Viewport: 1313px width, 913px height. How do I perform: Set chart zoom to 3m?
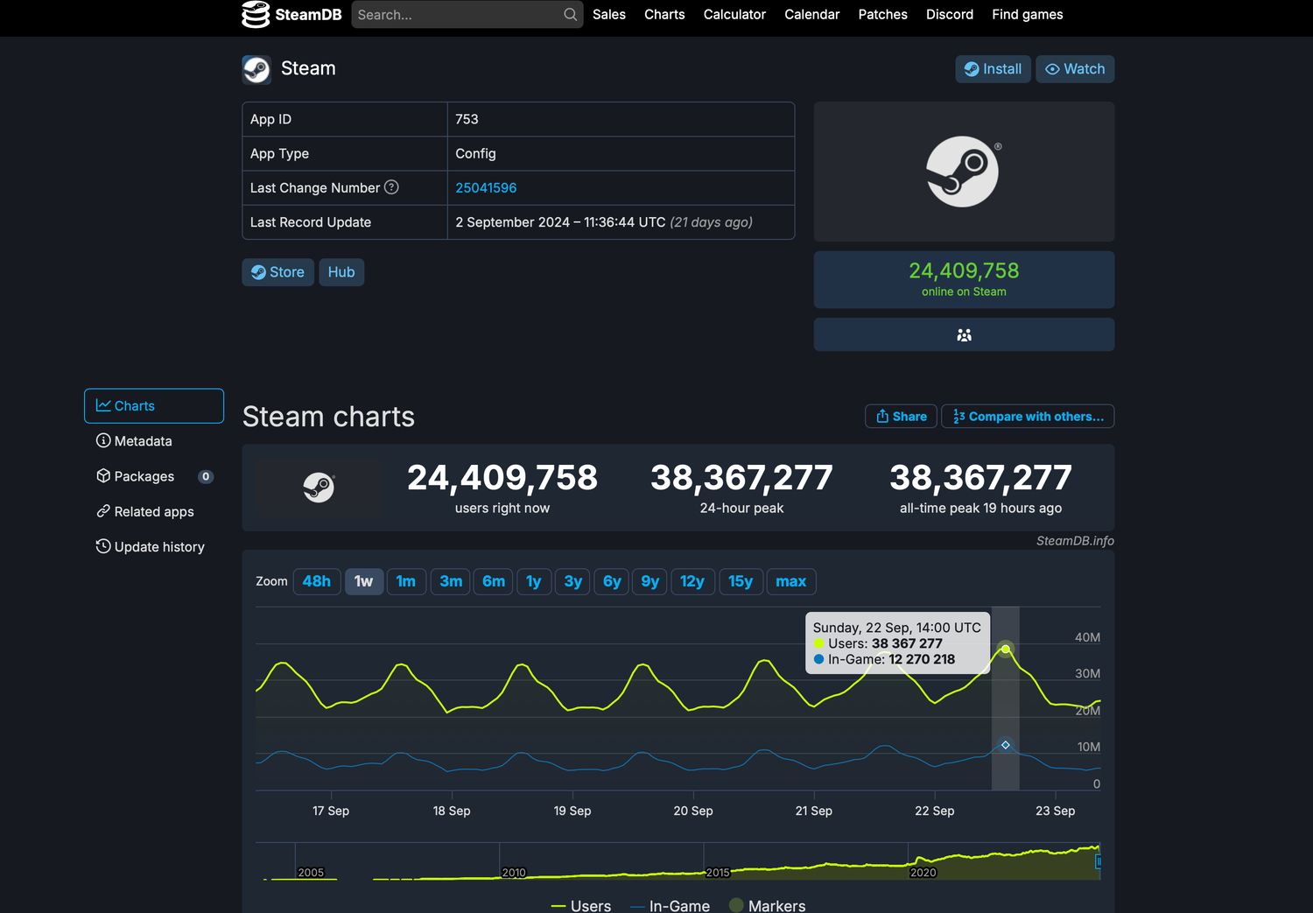point(451,581)
